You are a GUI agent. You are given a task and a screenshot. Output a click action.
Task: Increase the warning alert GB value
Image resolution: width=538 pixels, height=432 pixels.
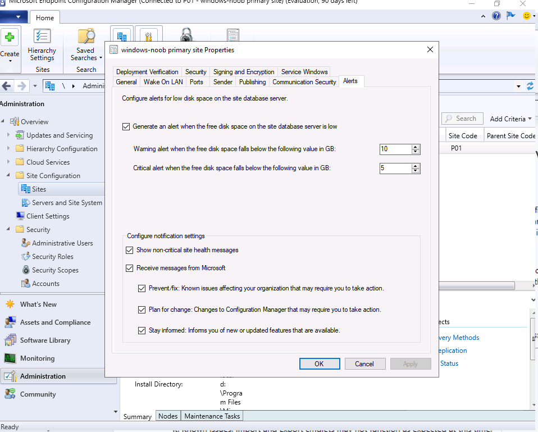pyautogui.click(x=416, y=147)
